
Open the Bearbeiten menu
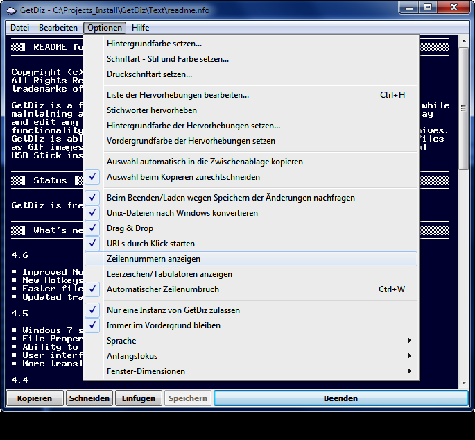(58, 28)
